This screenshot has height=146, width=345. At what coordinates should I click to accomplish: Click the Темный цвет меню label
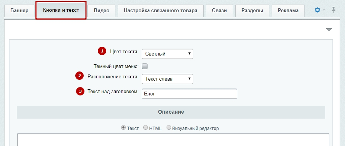coord(116,66)
